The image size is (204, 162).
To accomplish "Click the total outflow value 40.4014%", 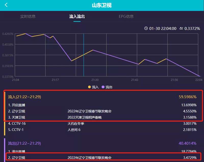I will (187, 143).
